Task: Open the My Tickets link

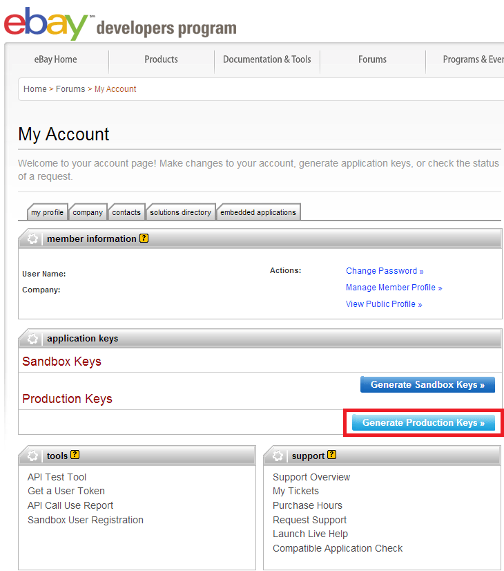Action: 295,491
